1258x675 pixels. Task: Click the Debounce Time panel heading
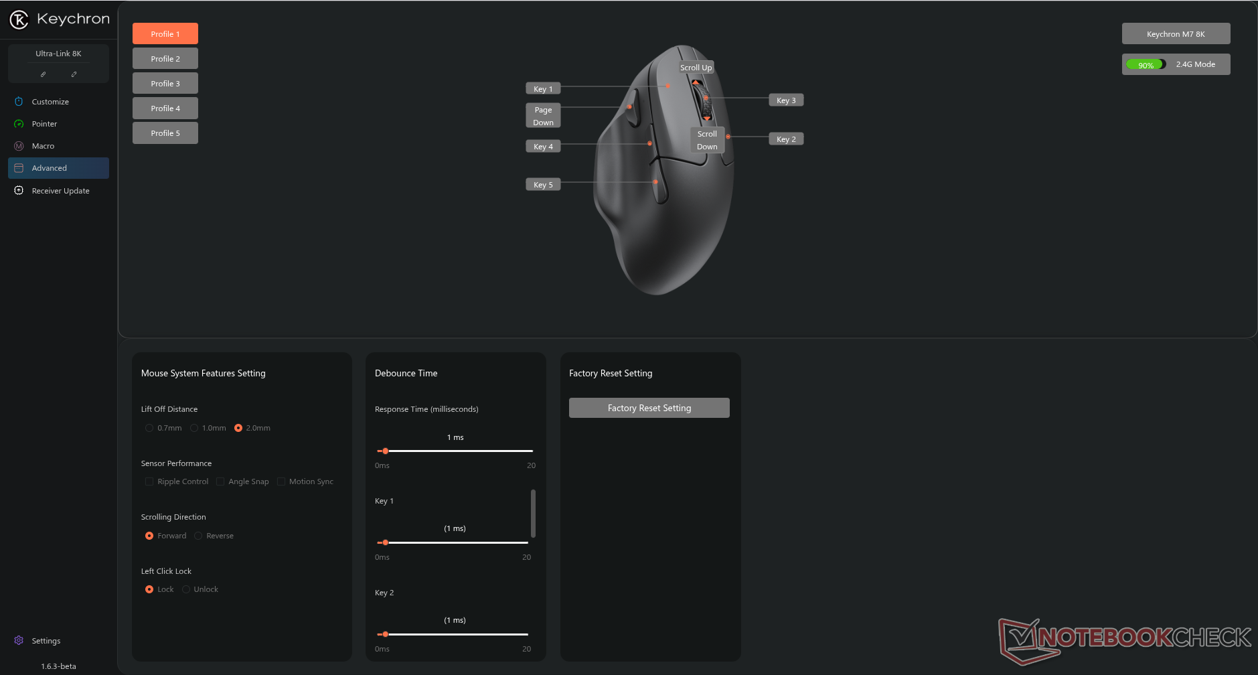pos(406,373)
